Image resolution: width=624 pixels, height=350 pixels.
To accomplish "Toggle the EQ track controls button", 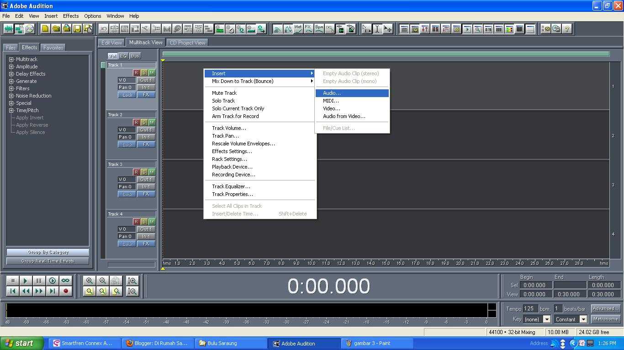I will coord(124,56).
